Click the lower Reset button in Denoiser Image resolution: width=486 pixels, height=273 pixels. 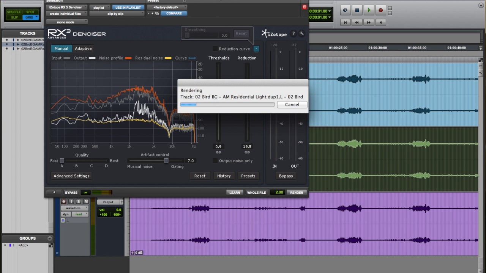click(x=200, y=176)
